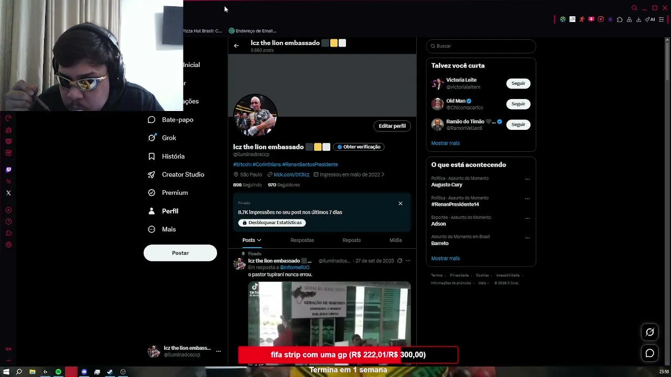Follow Old Man

(x=518, y=104)
